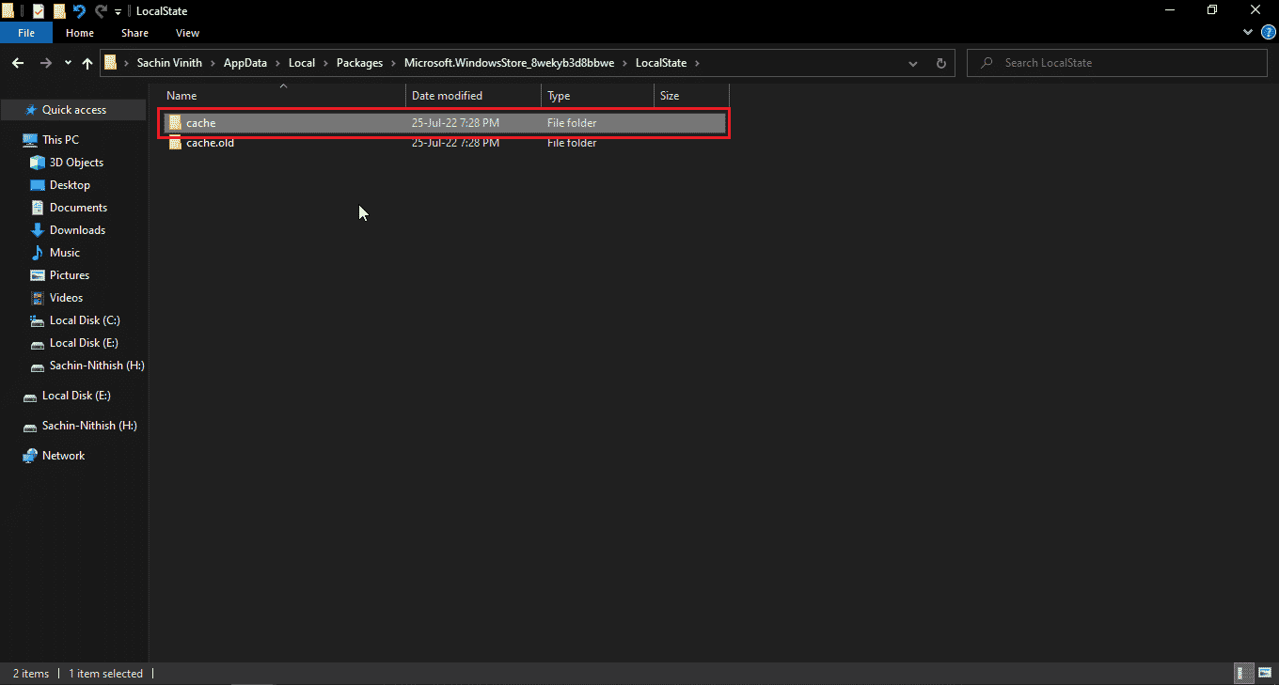Click the grey Redo arrow icon
Viewport: 1279px width, 685px height.
tap(101, 11)
